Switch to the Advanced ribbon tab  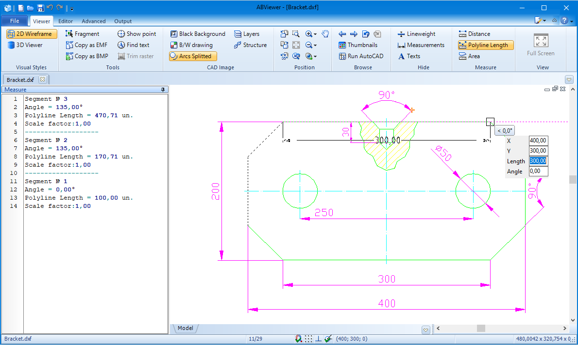point(94,21)
